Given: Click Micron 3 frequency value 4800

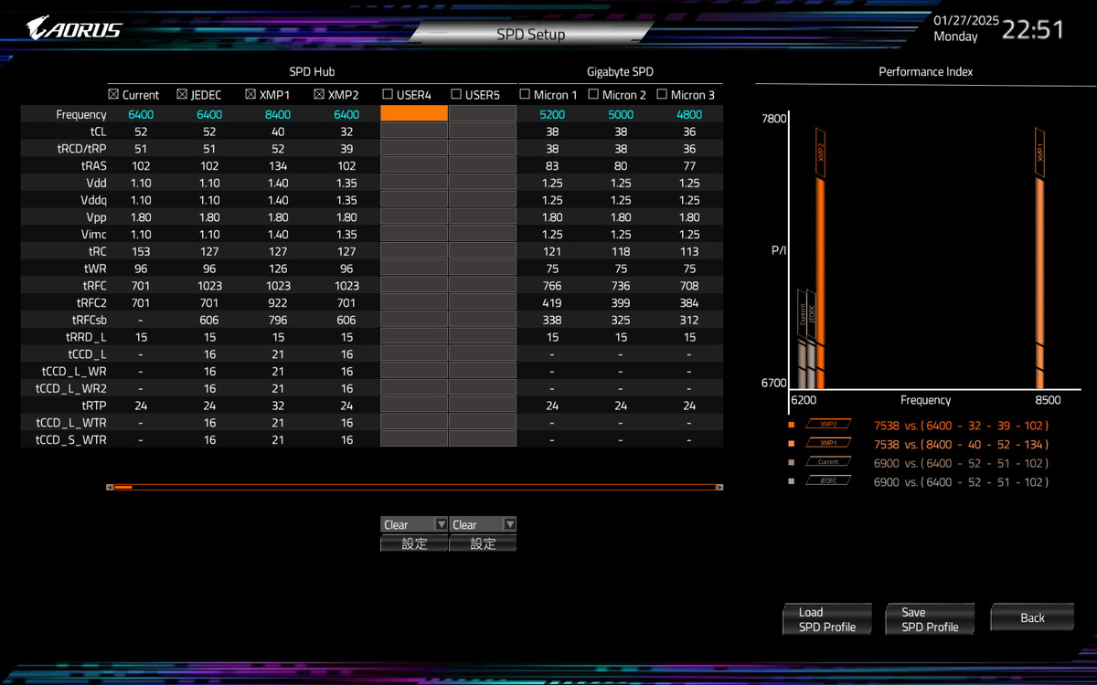Looking at the screenshot, I should tap(689, 114).
